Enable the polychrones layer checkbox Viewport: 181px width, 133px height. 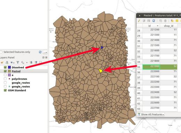click(5, 79)
